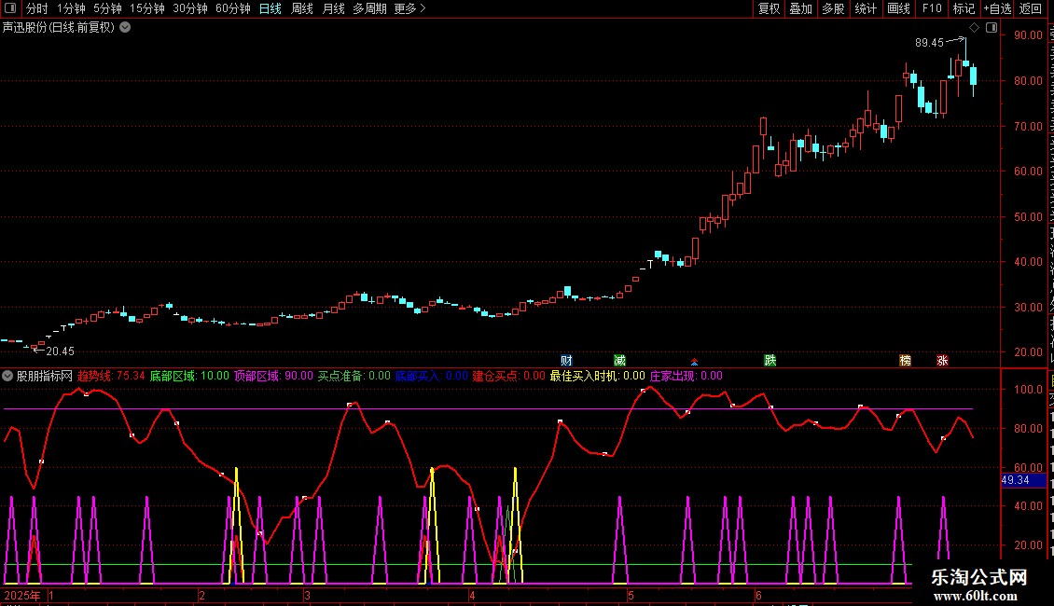
Task: Click the 90.00 price axis label
Action: pos(1029,35)
